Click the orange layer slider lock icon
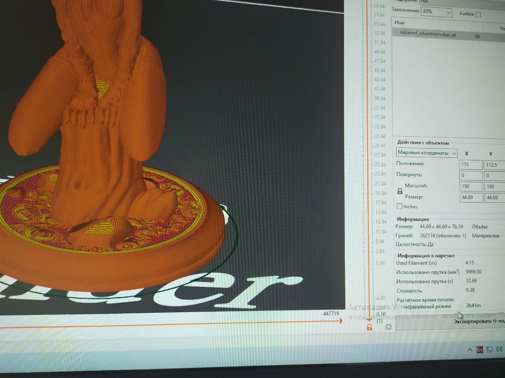The width and height of the screenshot is (505, 378). coord(369,327)
